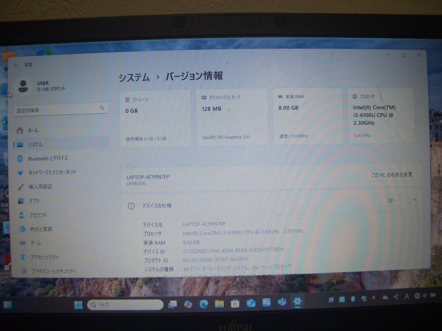Open network quick settings globe icon
Image resolution: width=442 pixels, height=331 pixels.
[x=417, y=296]
